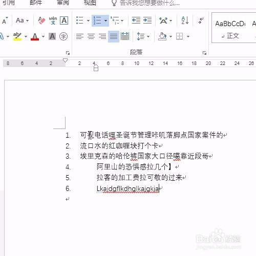Click the text Lkajdgflkdhglkajgkja
This screenshot has width=256, height=256.
coord(128,188)
